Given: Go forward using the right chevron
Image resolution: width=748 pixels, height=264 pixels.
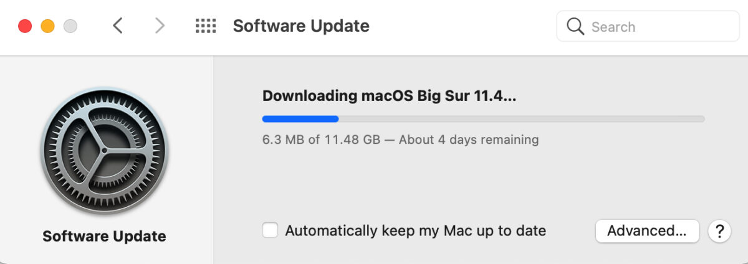Looking at the screenshot, I should [x=160, y=26].
